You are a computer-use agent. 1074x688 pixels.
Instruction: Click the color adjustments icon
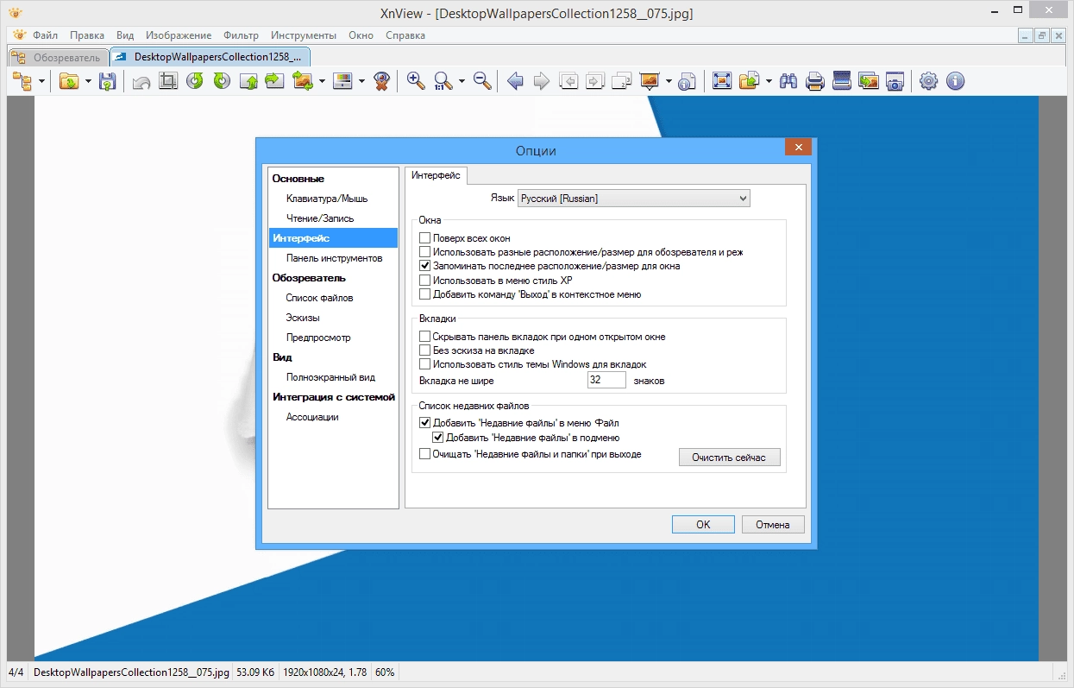pyautogui.click(x=342, y=81)
